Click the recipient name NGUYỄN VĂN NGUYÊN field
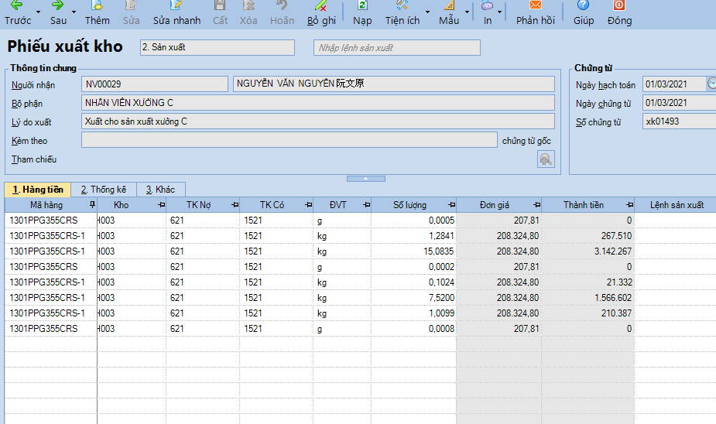716x424 pixels. [394, 84]
